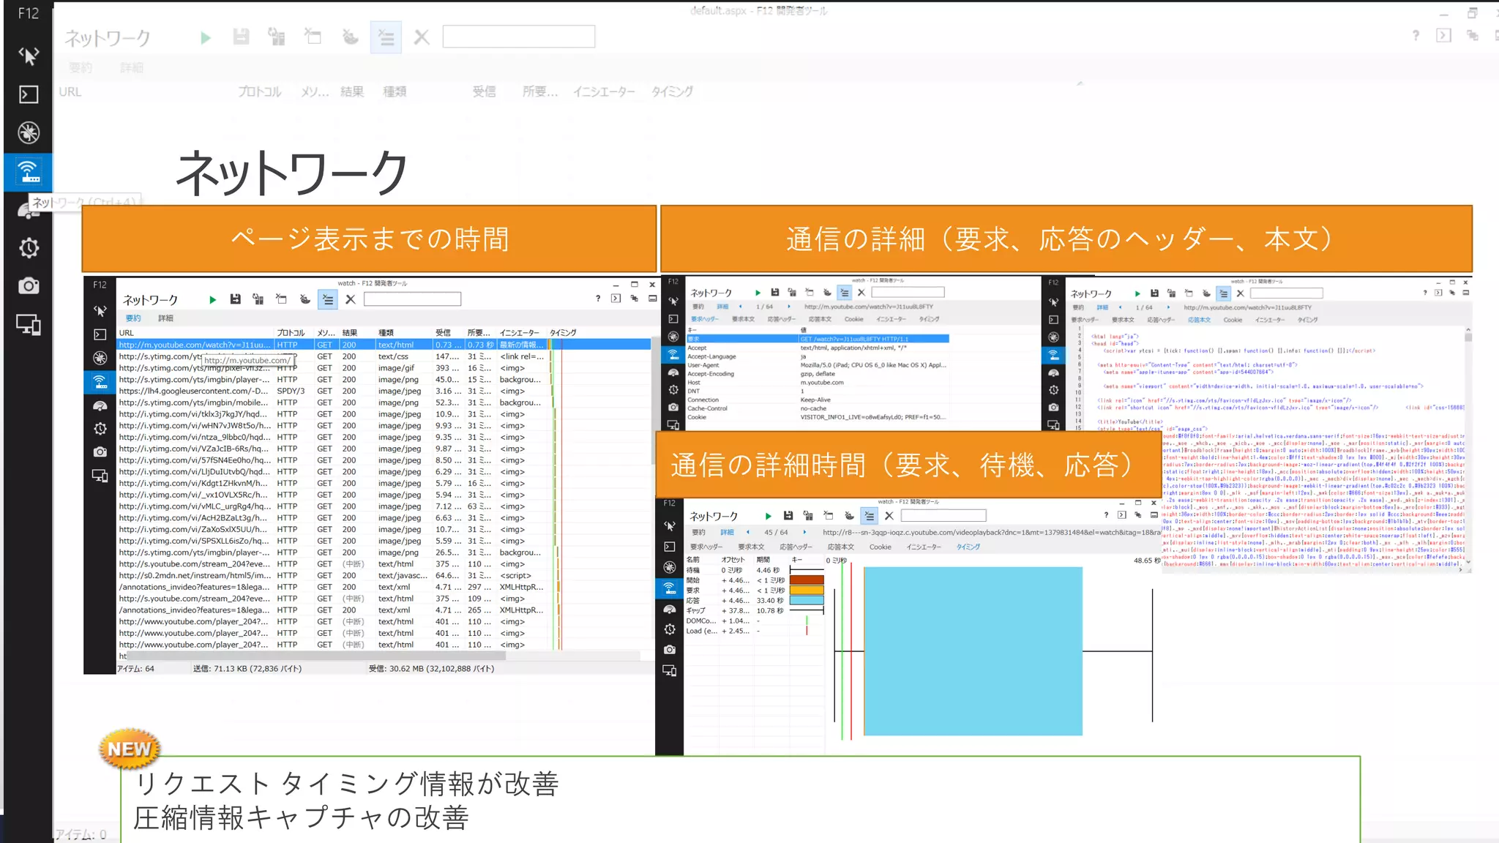Click always-refresh-from-server icon in request-list screenshot
Screen dimensions: 1499x843
pyautogui.click(x=258, y=299)
